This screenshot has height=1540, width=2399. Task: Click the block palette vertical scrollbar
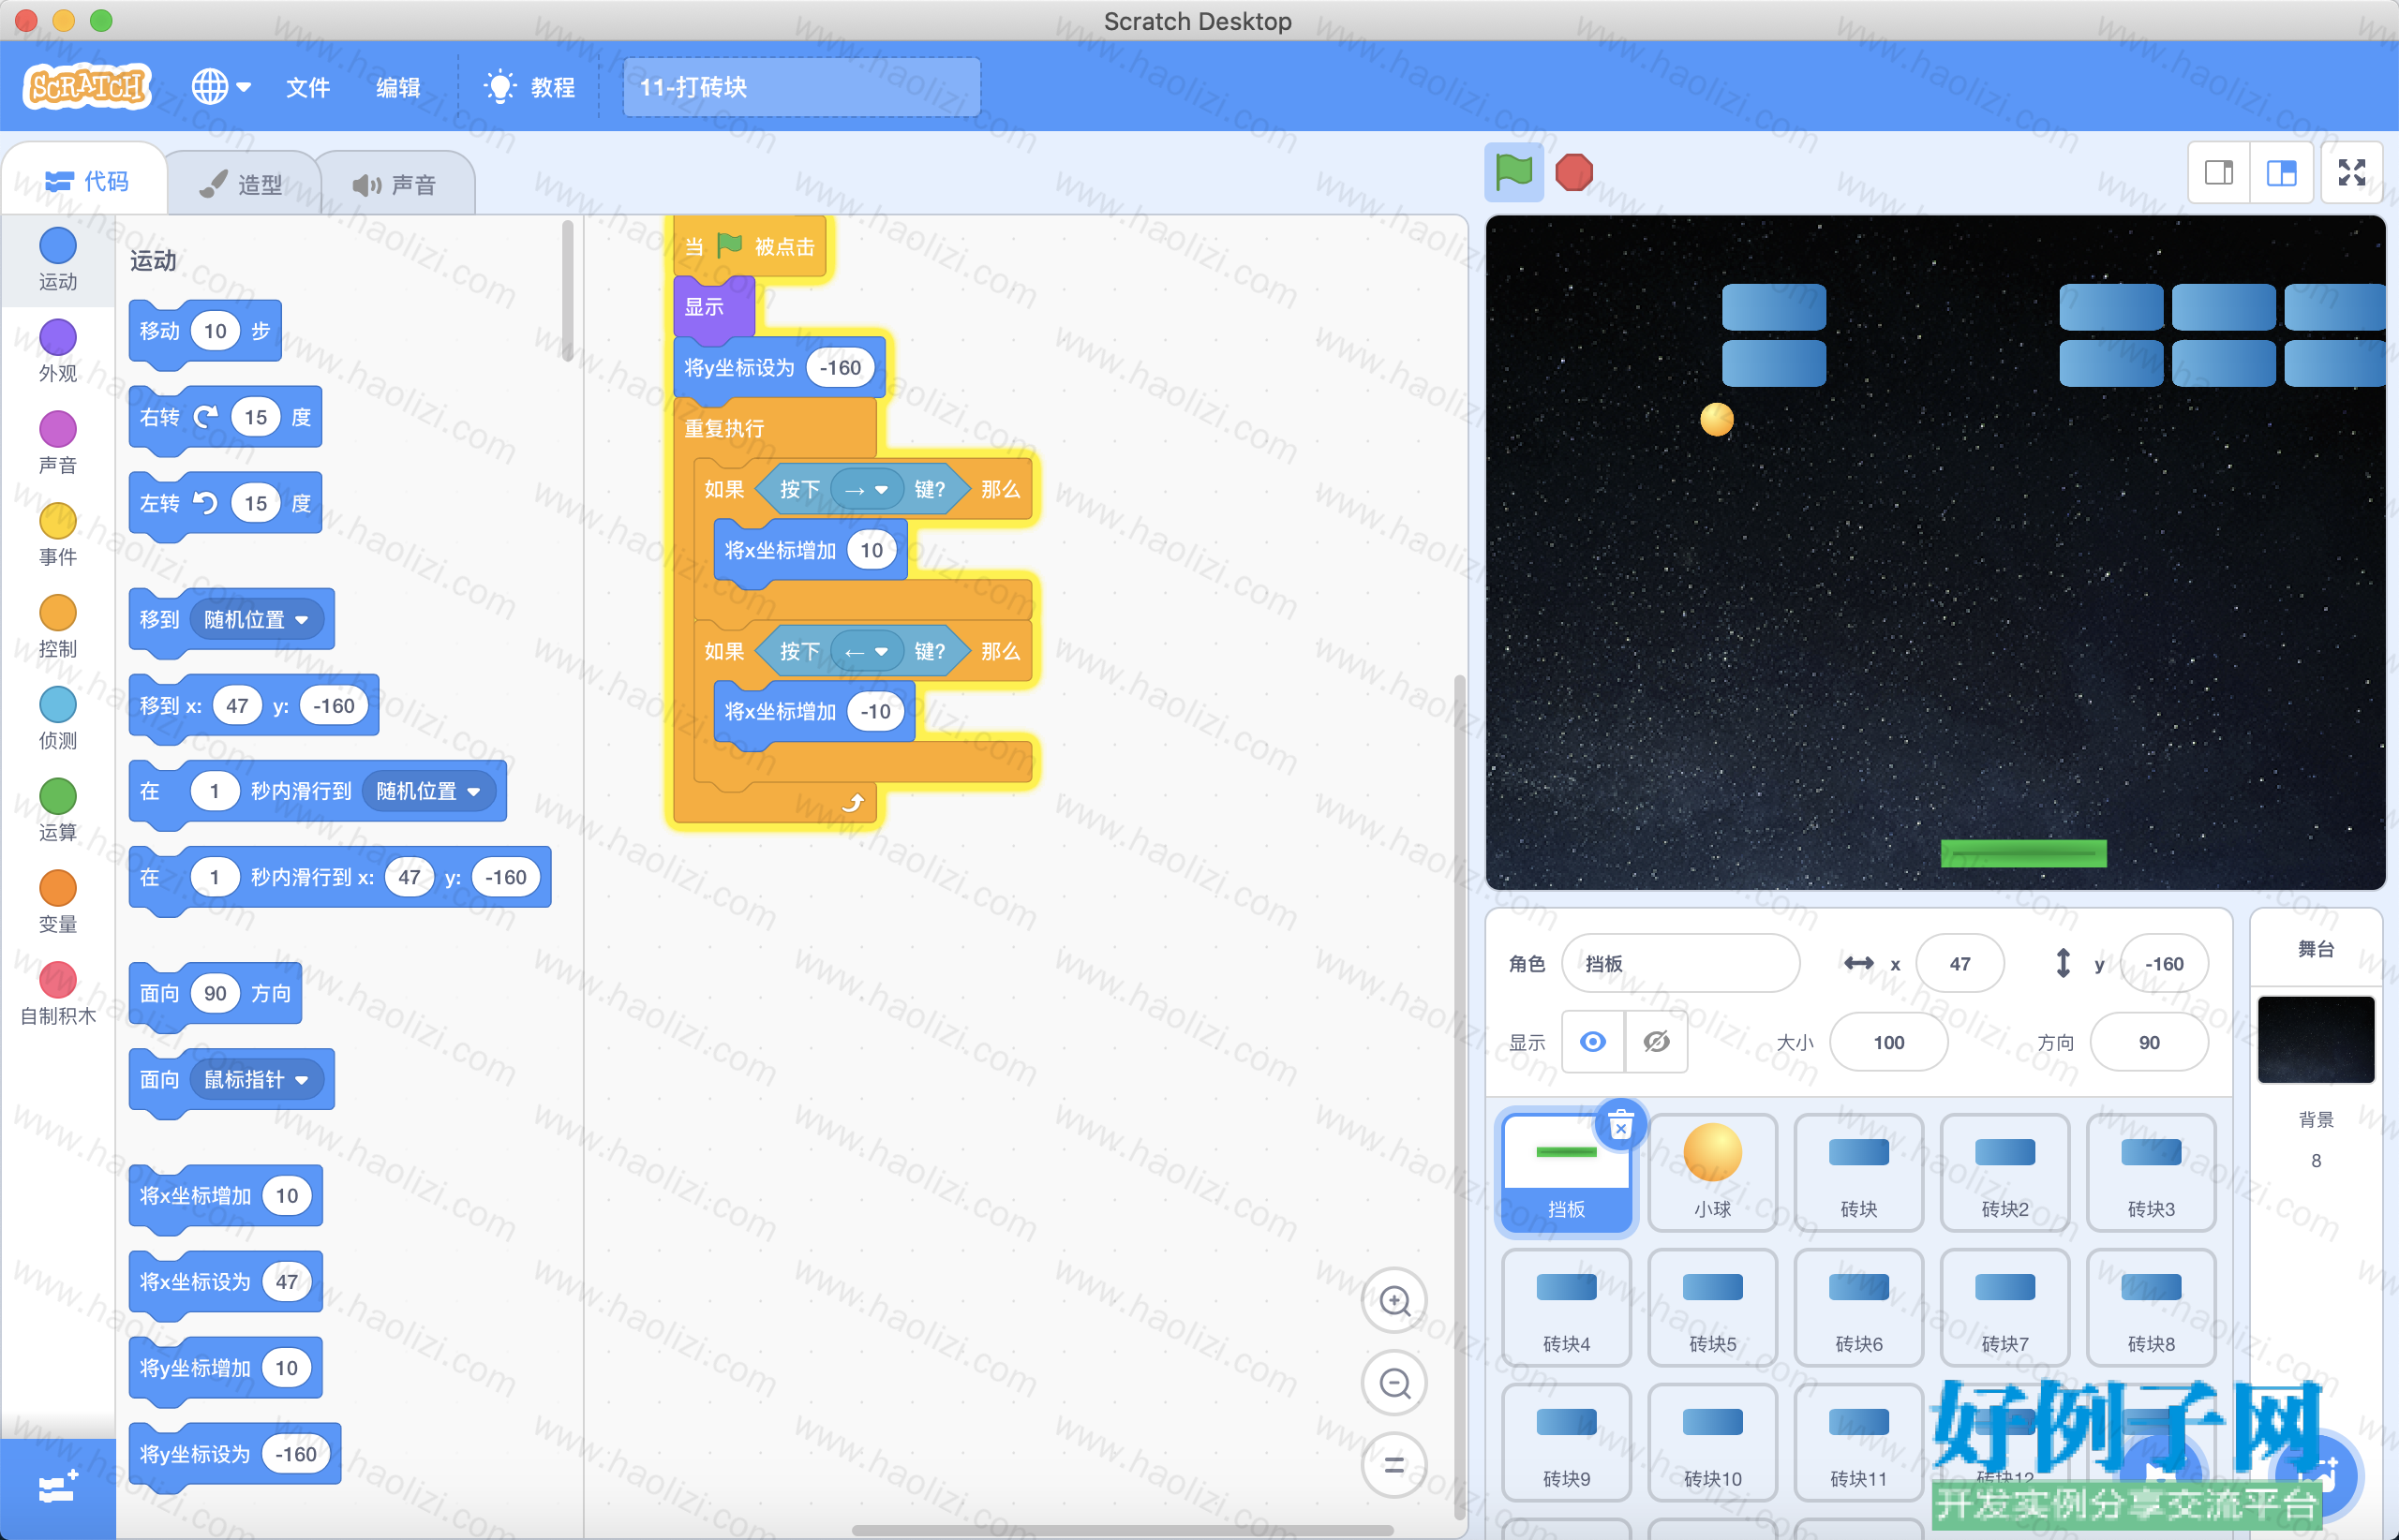(567, 290)
